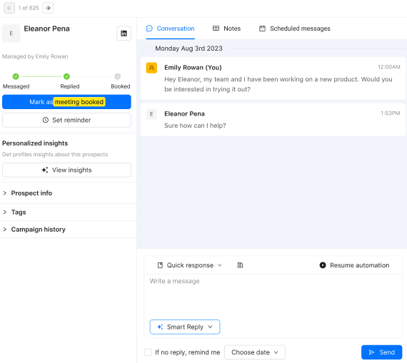Open the Choose date dropdown
The image size is (407, 363).
[255, 352]
